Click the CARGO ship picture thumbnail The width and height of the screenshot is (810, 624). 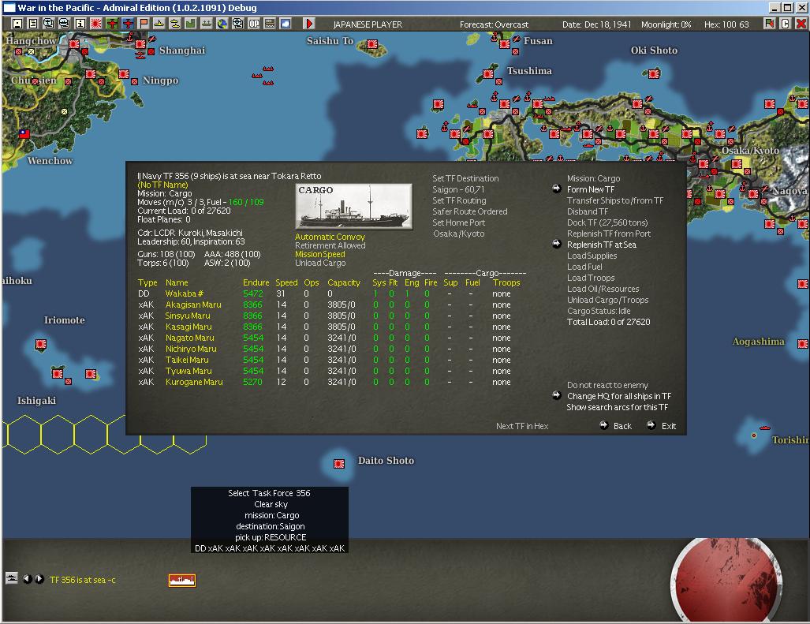click(354, 206)
